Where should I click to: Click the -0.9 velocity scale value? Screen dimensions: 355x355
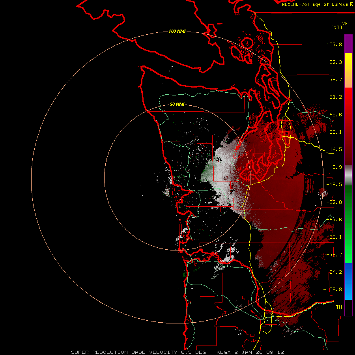tap(336, 167)
